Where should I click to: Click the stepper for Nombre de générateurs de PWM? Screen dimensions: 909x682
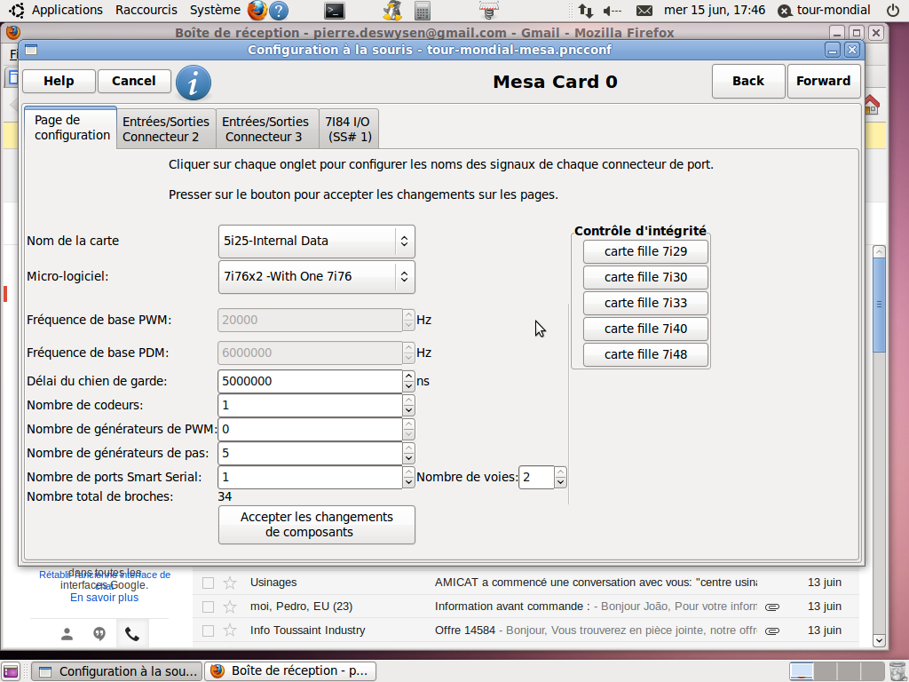pos(408,429)
